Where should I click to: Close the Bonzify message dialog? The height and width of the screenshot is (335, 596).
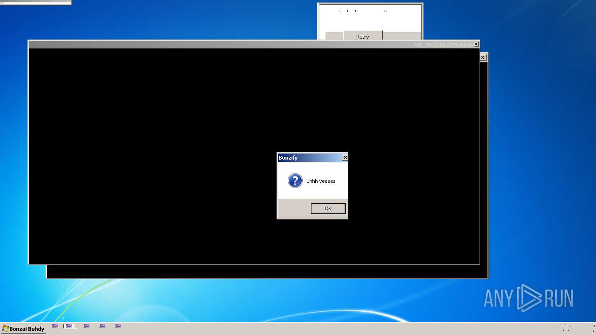click(x=345, y=158)
